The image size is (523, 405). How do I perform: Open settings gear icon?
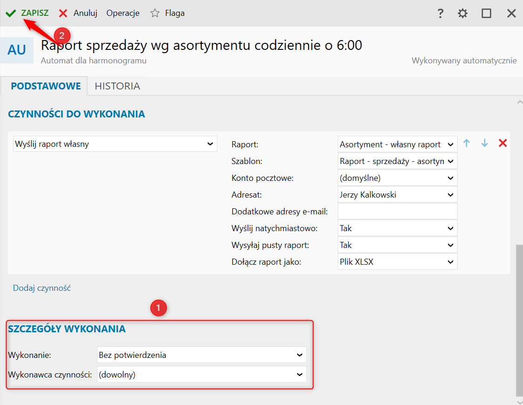point(462,14)
